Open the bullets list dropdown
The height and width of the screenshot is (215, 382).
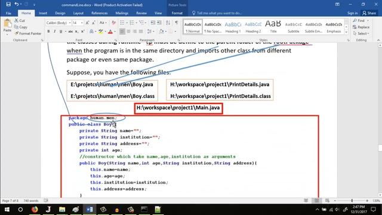[127, 23]
